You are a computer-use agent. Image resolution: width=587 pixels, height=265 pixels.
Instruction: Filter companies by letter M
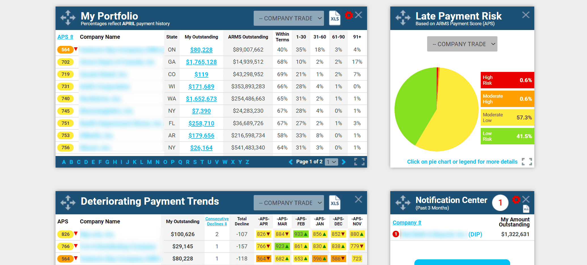149,162
